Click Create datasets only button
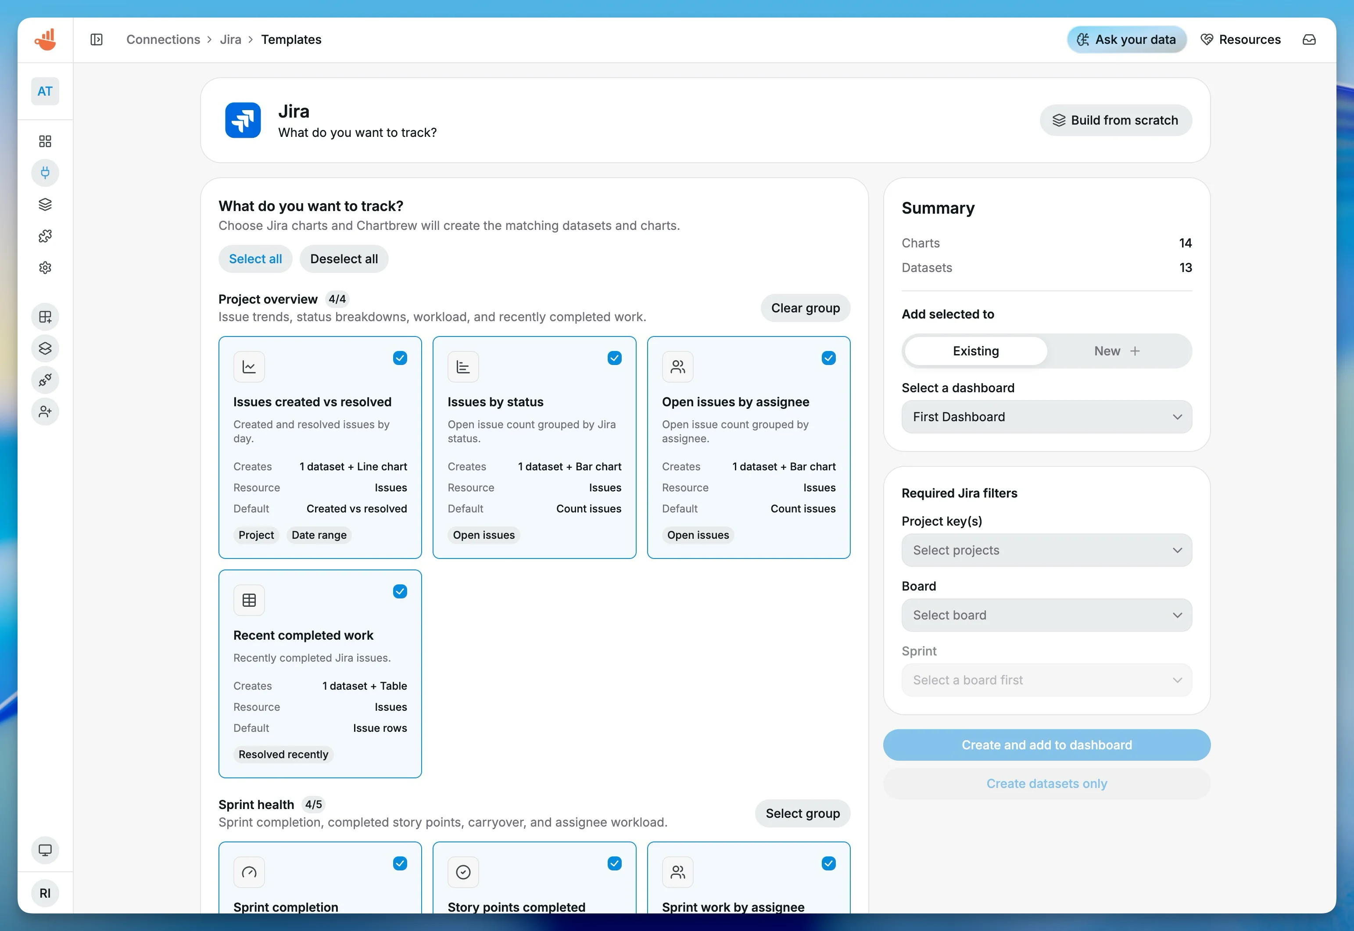 (x=1046, y=784)
